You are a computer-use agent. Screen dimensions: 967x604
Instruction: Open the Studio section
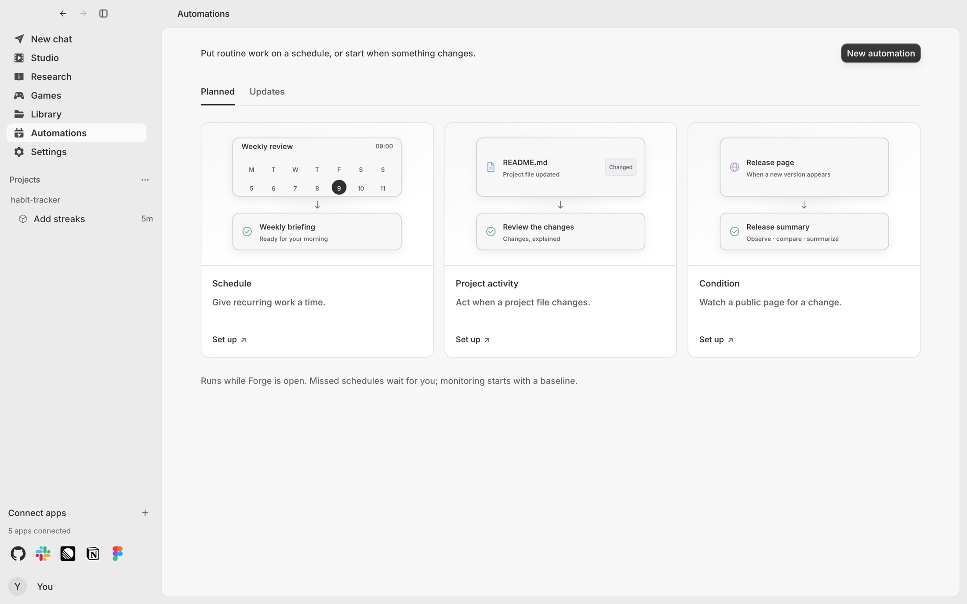tap(76, 58)
